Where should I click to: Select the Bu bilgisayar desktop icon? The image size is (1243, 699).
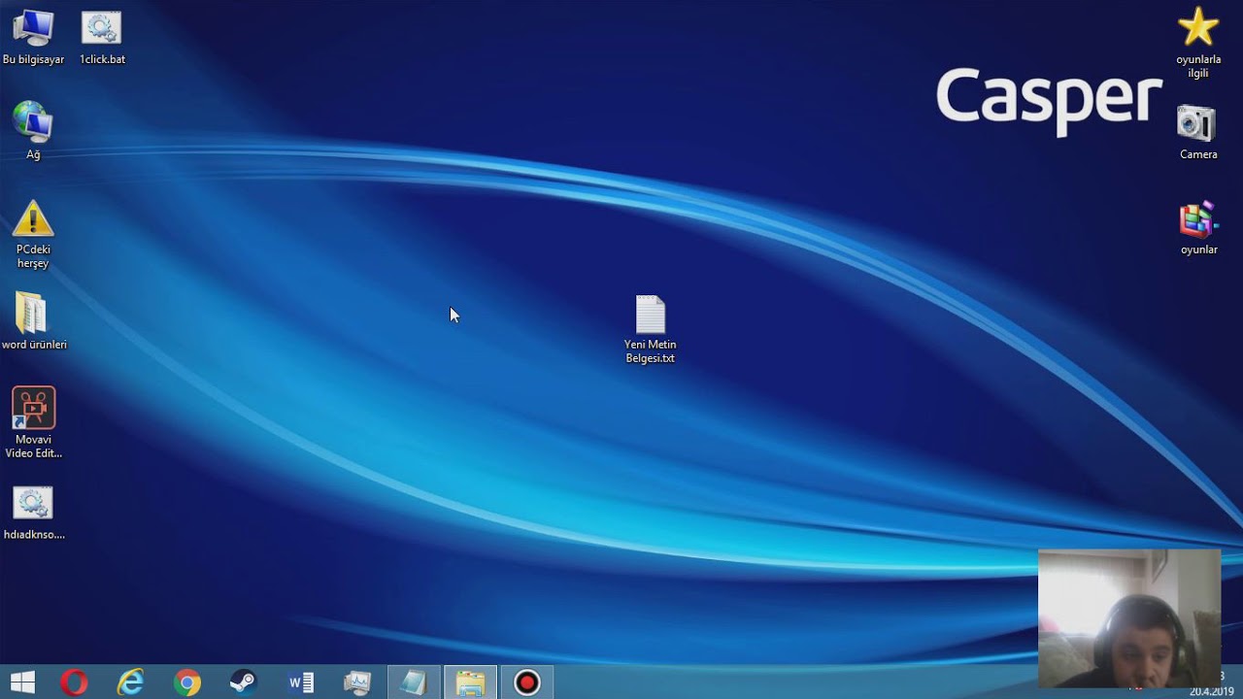(x=33, y=37)
